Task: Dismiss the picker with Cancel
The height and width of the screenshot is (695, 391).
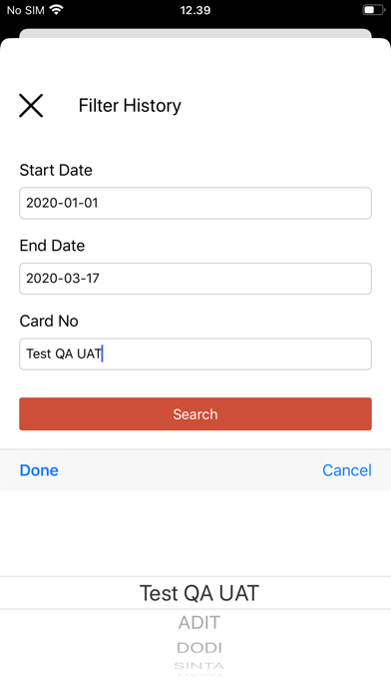Action: click(x=347, y=470)
